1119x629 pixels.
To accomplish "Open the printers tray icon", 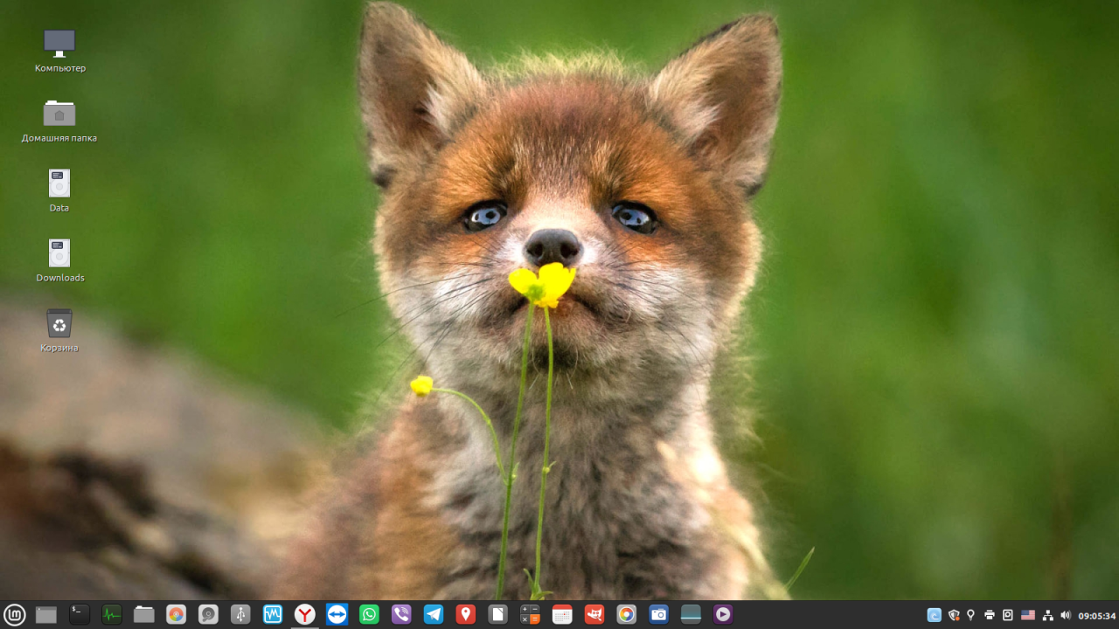I will pos(990,615).
